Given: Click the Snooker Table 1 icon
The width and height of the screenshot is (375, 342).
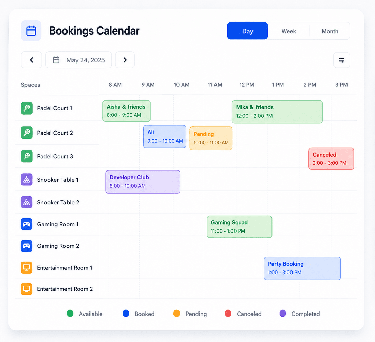Looking at the screenshot, I should [x=26, y=180].
